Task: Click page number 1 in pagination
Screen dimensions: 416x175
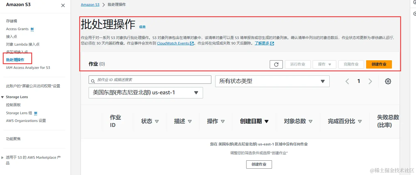Action: pyautogui.click(x=359, y=81)
